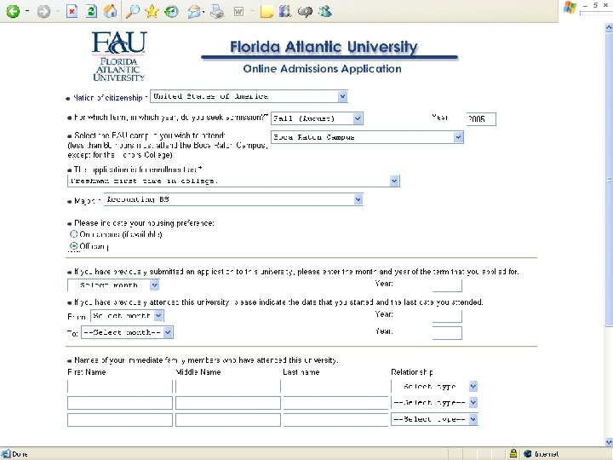Click the gray Forward arrow button
This screenshot has height=460, width=613.
pyautogui.click(x=43, y=12)
